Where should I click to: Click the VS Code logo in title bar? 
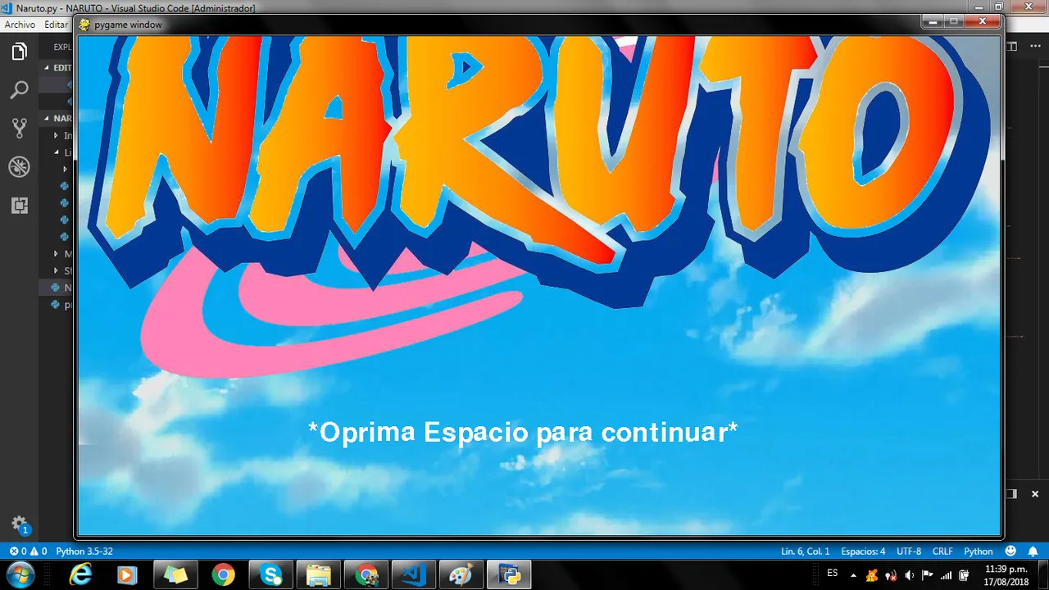[7, 7]
